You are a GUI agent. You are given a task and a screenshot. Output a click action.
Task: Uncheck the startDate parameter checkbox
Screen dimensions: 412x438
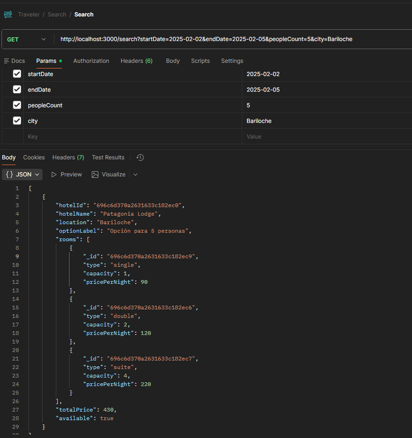pos(17,74)
